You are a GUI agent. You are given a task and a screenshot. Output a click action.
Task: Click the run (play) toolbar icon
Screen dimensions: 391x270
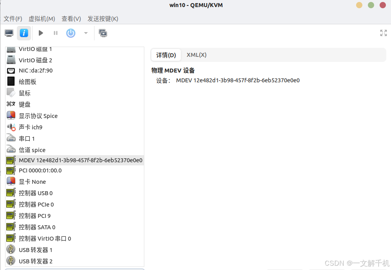(x=40, y=33)
